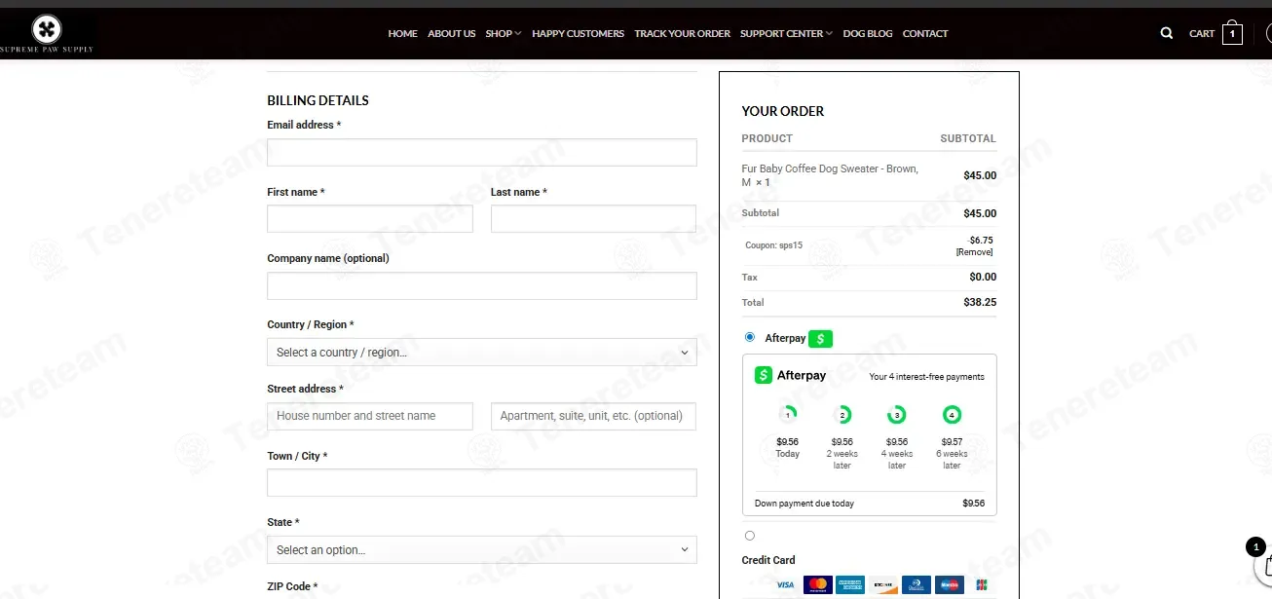Image resolution: width=1272 pixels, height=599 pixels.
Task: Click the Maestro card icon
Action: click(950, 585)
